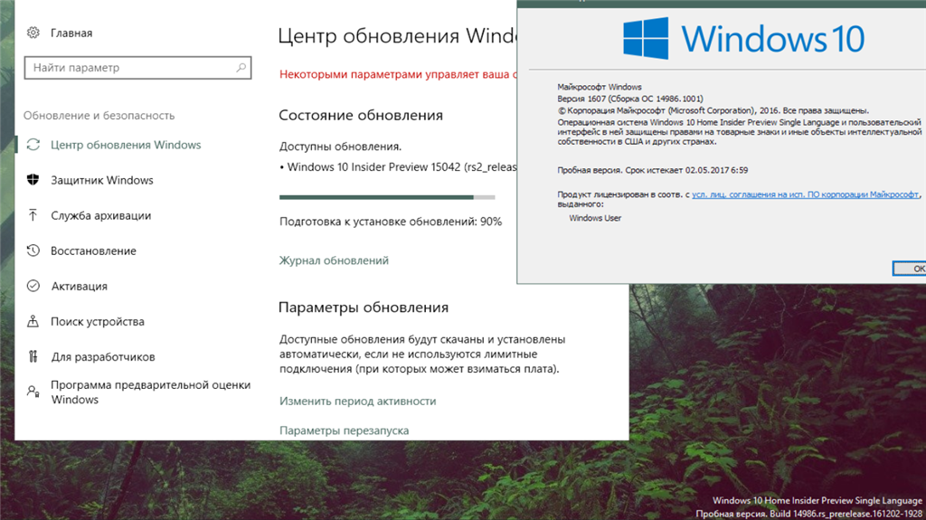Click the desktop Build 14986 watermark text
926x520 pixels.
click(x=809, y=514)
